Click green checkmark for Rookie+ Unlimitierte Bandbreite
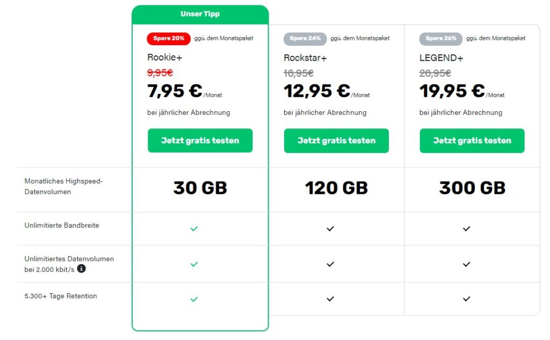The width and height of the screenshot is (550, 340). (x=194, y=229)
